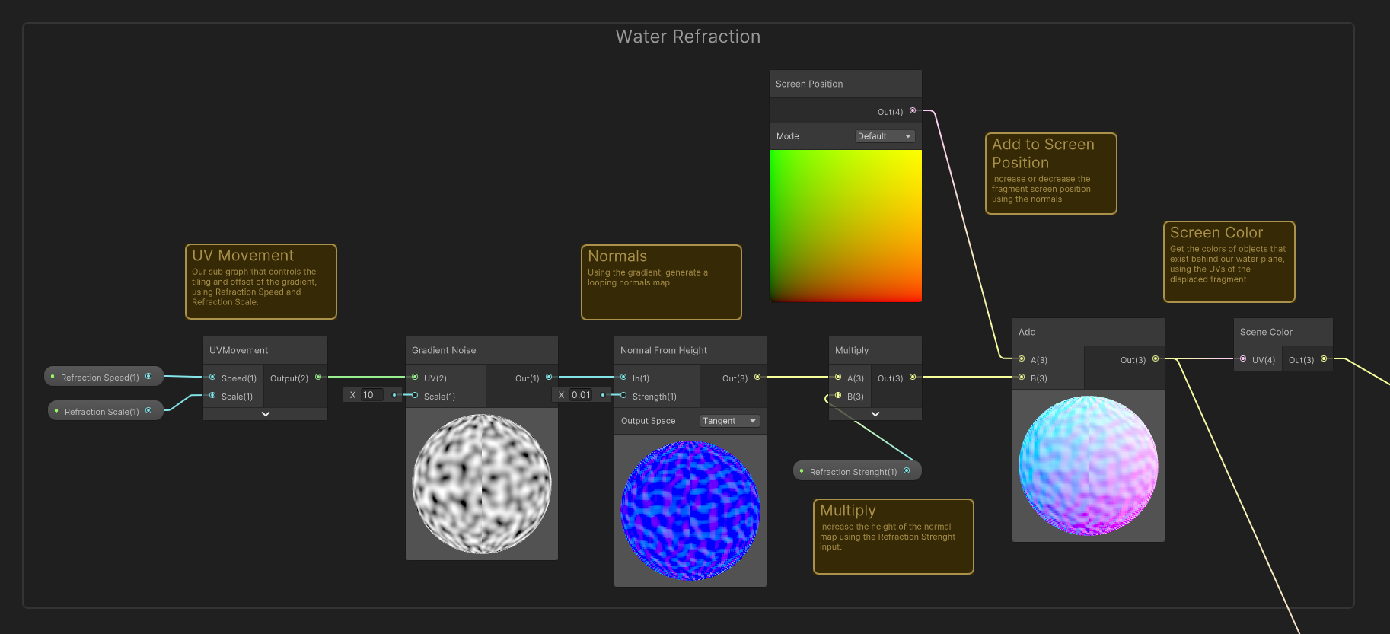The height and width of the screenshot is (634, 1390).
Task: Click Multiply A(3) input port
Action: point(838,378)
